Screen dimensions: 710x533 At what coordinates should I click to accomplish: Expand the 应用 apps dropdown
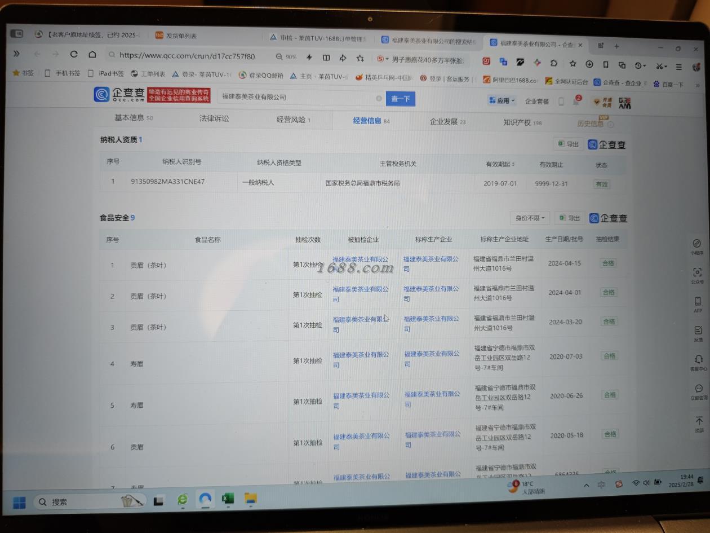[503, 101]
